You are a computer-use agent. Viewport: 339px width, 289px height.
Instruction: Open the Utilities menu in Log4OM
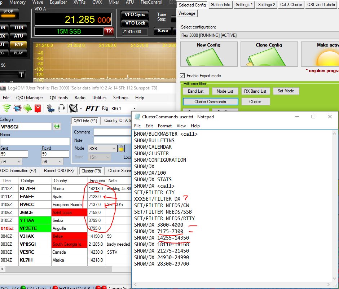[x=99, y=98]
